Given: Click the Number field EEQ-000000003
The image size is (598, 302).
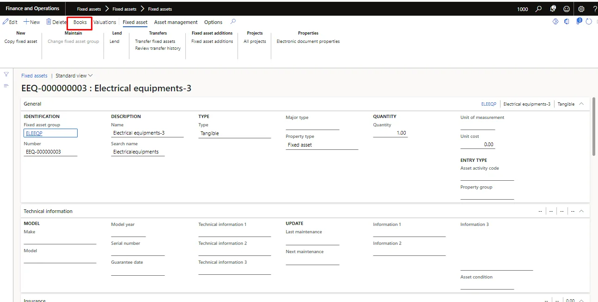Looking at the screenshot, I should tap(50, 152).
